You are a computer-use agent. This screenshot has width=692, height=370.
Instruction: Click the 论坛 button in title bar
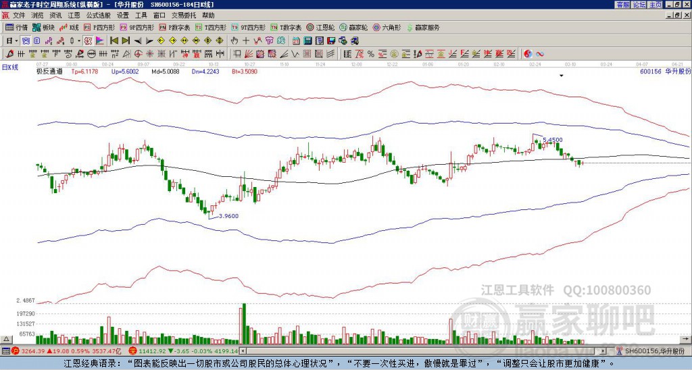coord(639,5)
